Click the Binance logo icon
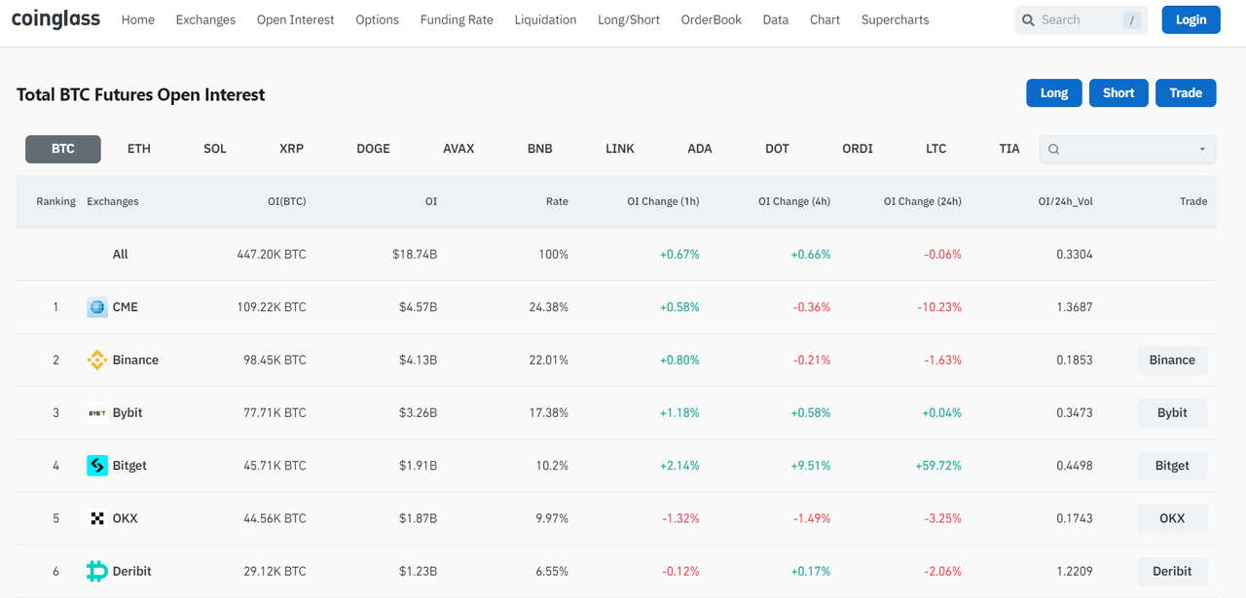 (97, 360)
